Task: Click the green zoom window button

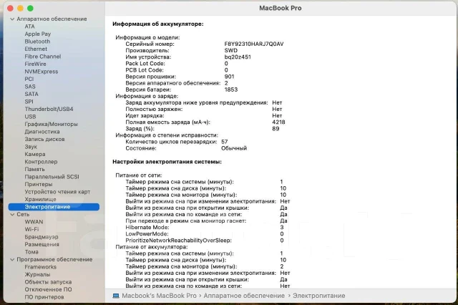Action: click(30, 8)
